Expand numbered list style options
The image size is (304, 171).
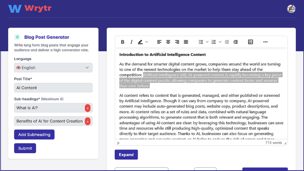click(220, 42)
